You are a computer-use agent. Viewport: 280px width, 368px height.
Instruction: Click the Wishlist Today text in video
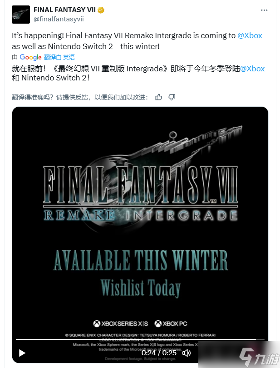tap(141, 288)
